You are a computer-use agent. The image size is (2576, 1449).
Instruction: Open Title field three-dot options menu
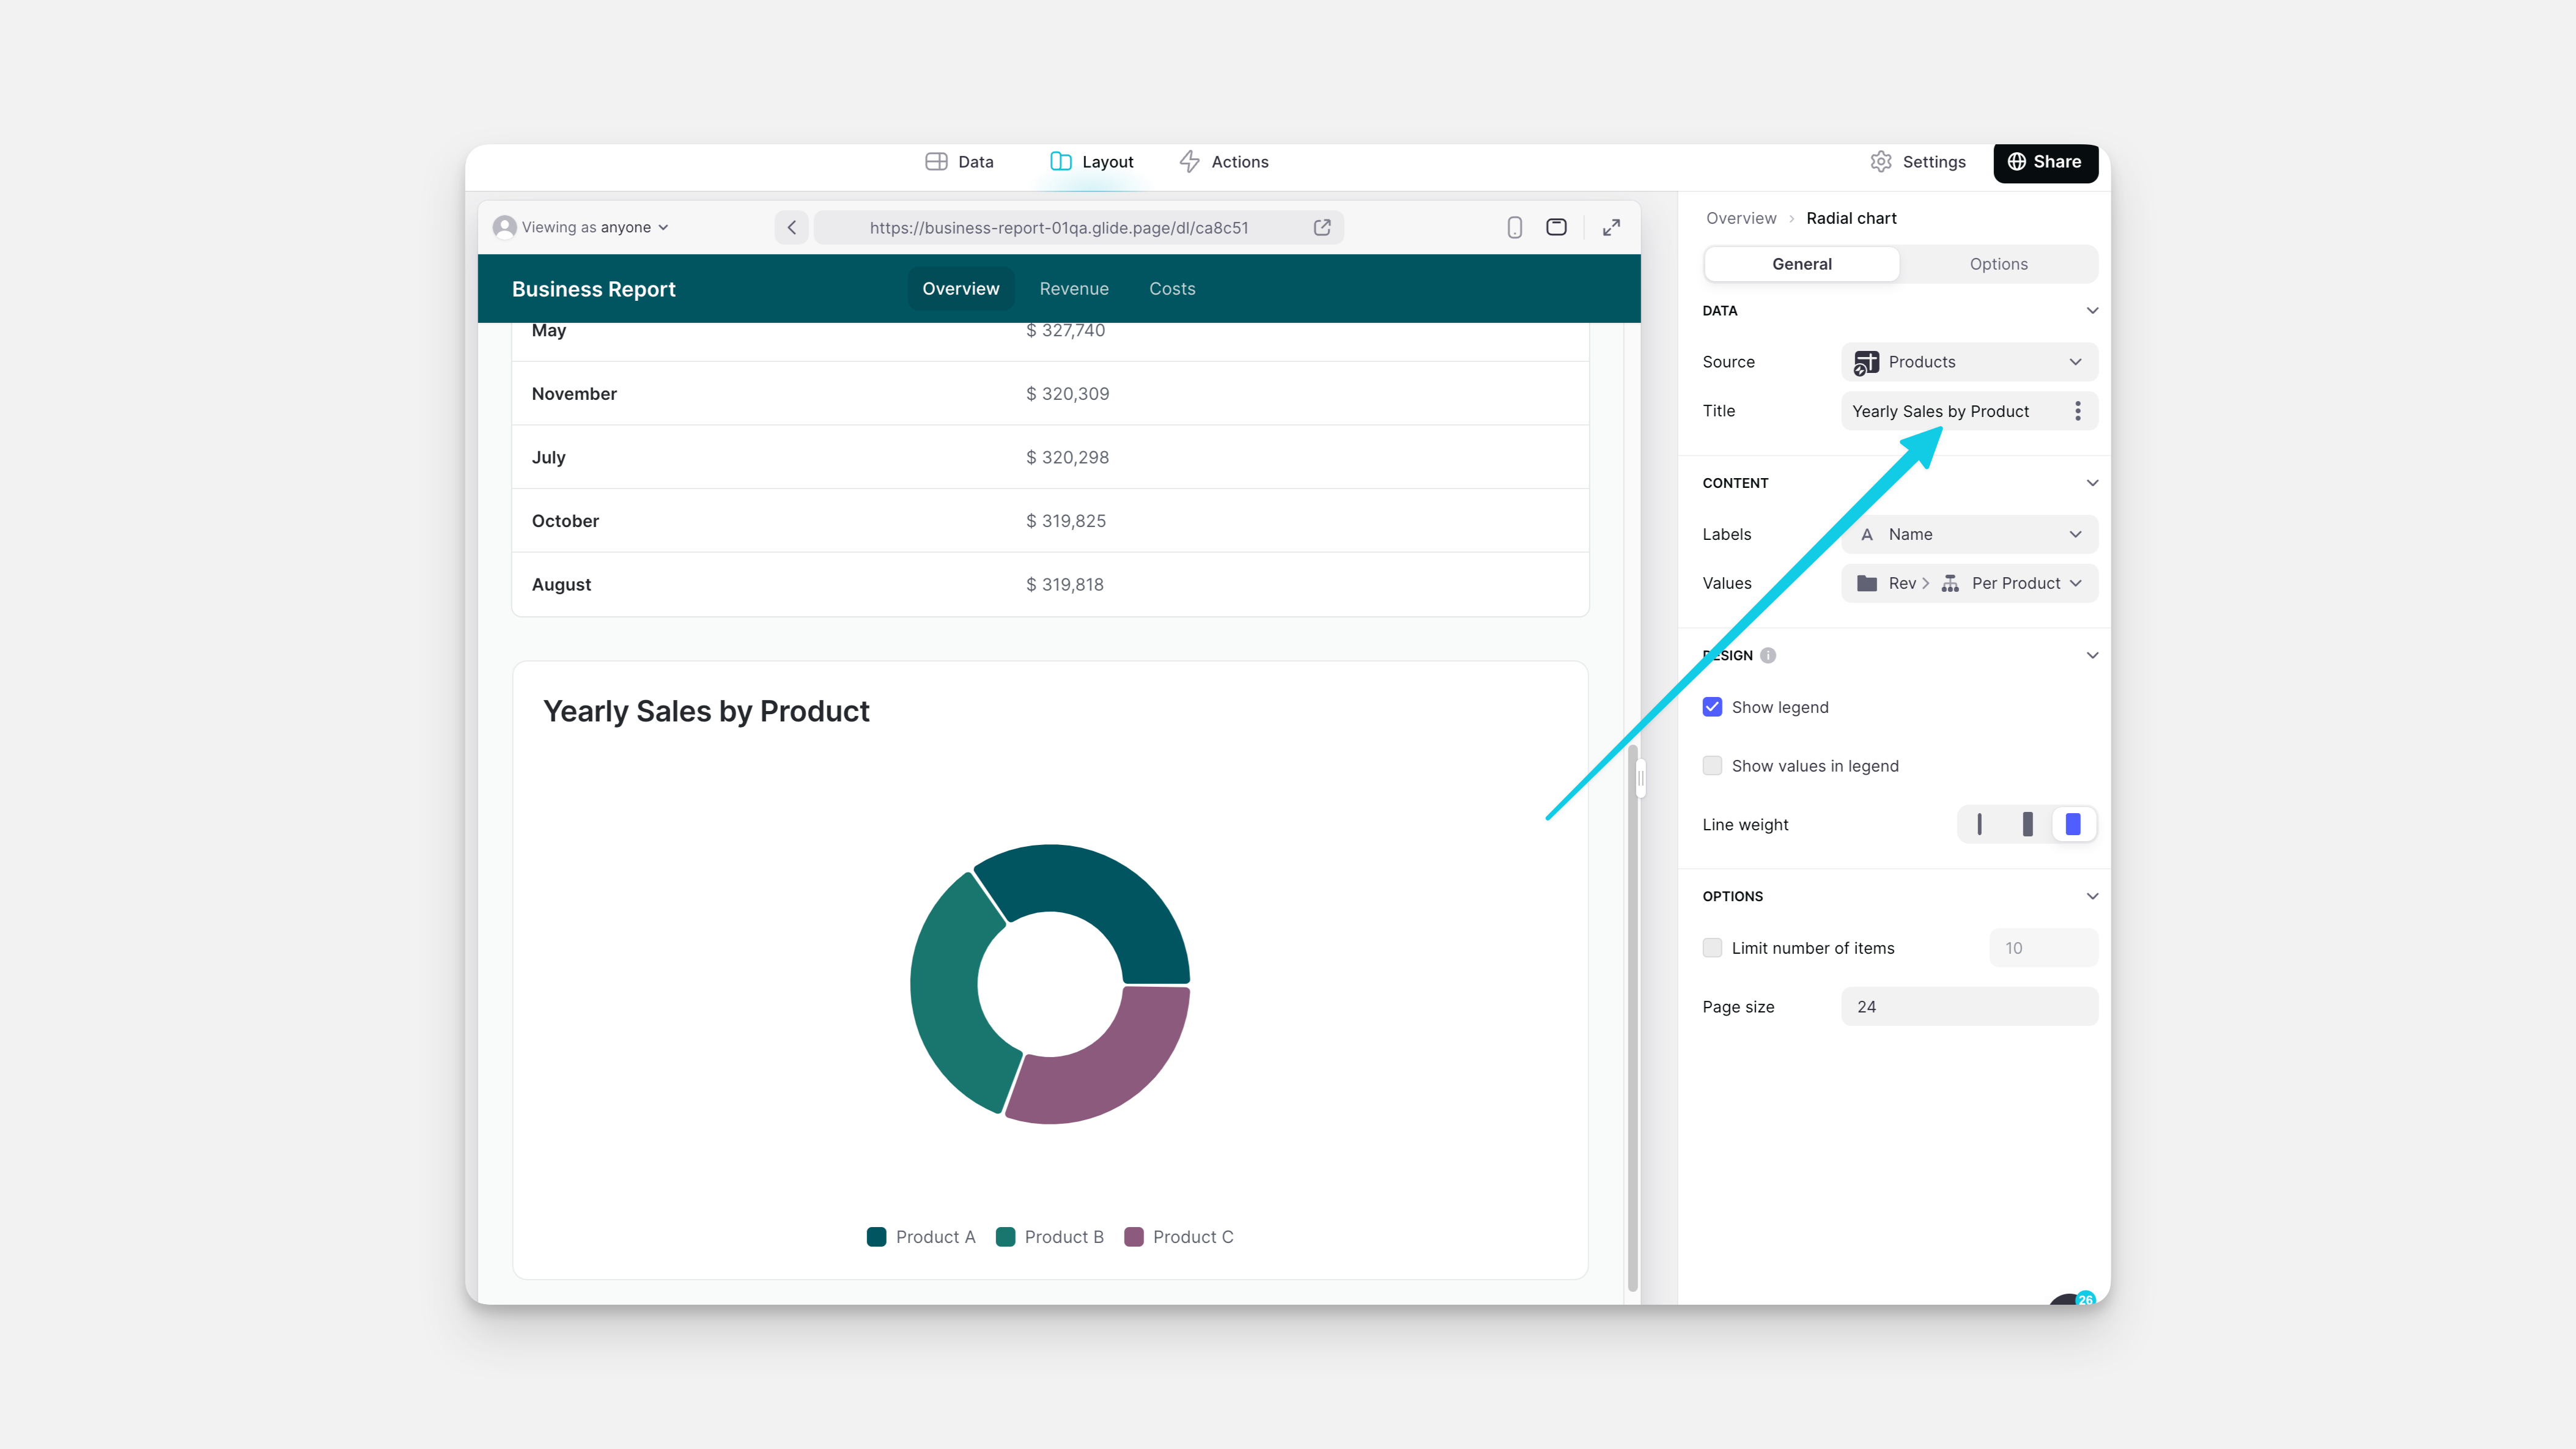[2077, 411]
